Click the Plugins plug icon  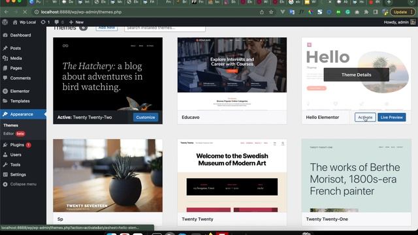(5, 145)
